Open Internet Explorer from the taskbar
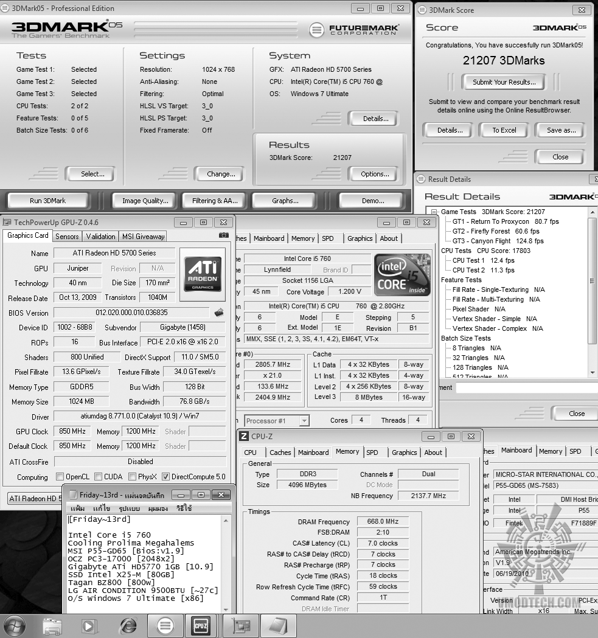The width and height of the screenshot is (598, 638). pos(128,626)
